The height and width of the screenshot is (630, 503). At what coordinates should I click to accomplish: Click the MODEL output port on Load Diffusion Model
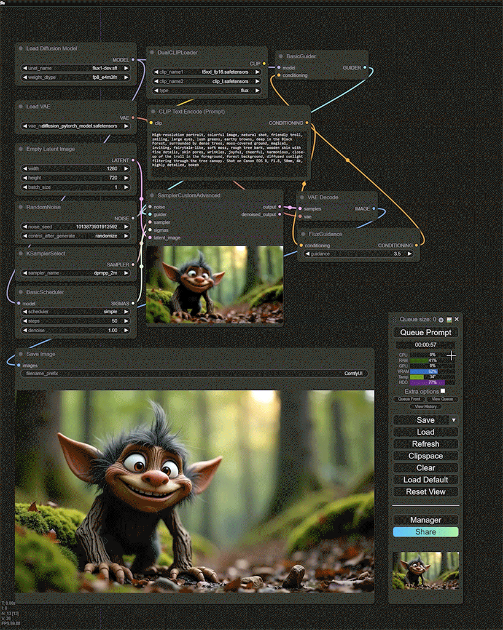[x=133, y=60]
